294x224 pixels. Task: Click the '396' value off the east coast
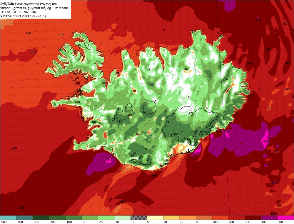pos(251,96)
